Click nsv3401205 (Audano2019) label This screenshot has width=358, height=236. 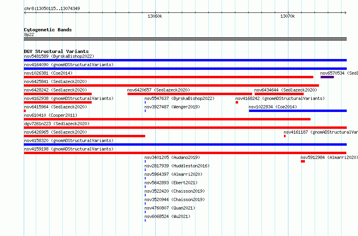[x=172, y=157]
